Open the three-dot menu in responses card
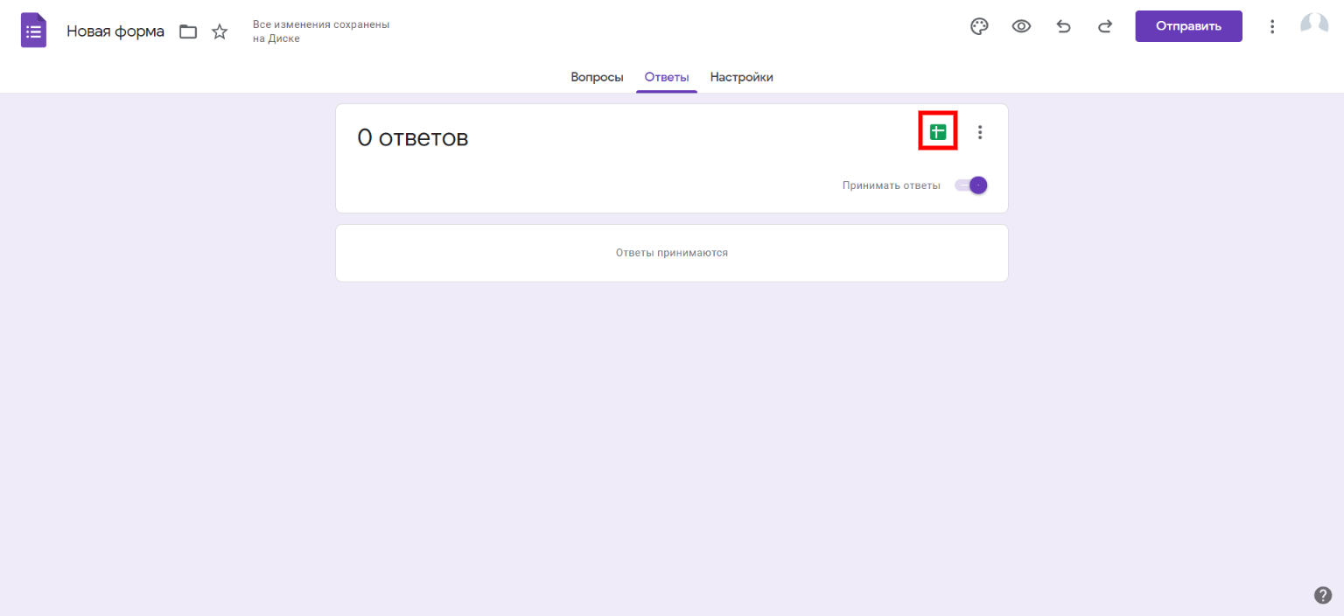The image size is (1344, 616). pos(980,132)
